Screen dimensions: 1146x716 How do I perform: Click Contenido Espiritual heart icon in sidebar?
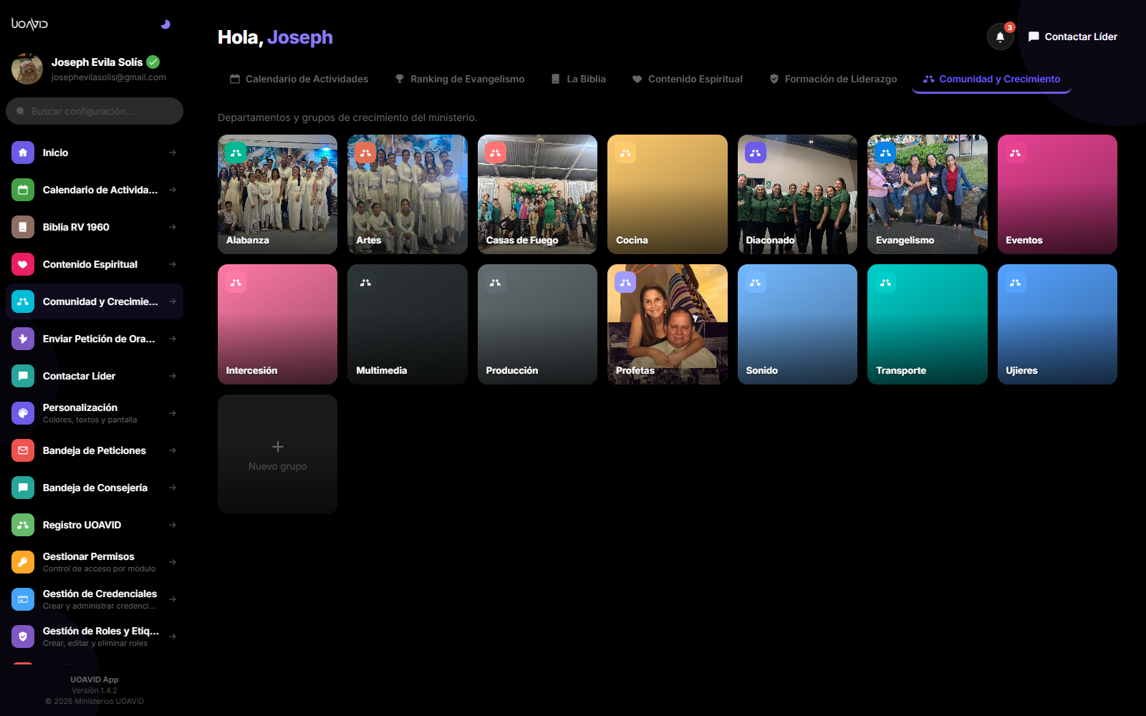click(x=23, y=264)
